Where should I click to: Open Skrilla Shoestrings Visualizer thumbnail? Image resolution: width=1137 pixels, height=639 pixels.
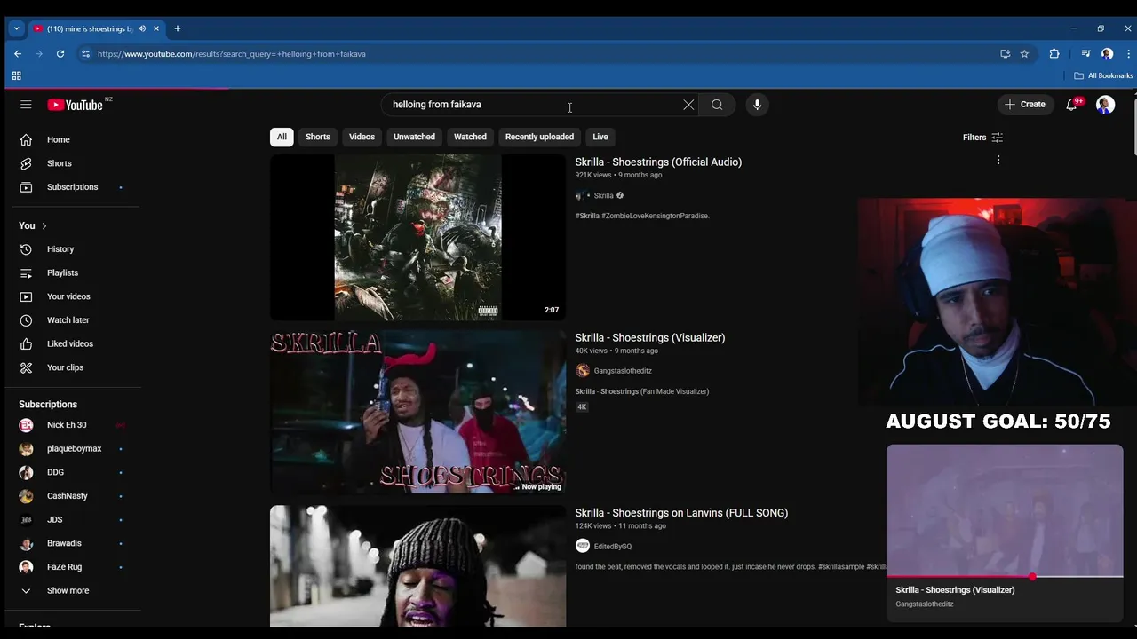(417, 412)
